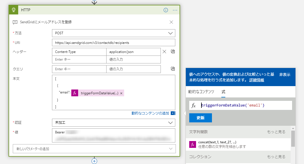The height and width of the screenshot is (164, 304).
Task: Click the comment bubble icon beside SendGrid note
Action: click(15, 22)
